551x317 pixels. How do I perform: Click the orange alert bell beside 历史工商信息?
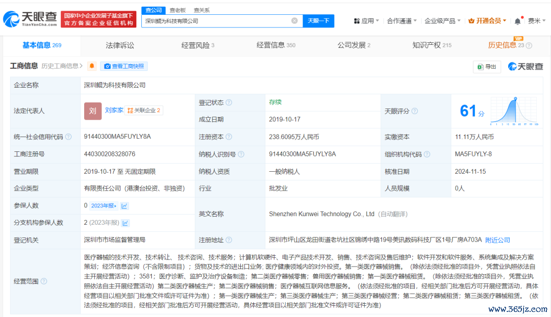coord(92,66)
